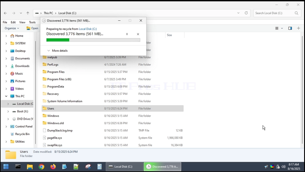Go back using the back arrow
Image resolution: width=305 pixels, height=172 pixels.
click(x=5, y=13)
